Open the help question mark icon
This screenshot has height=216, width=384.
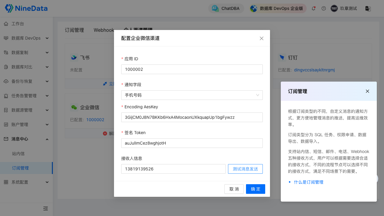coord(323,8)
